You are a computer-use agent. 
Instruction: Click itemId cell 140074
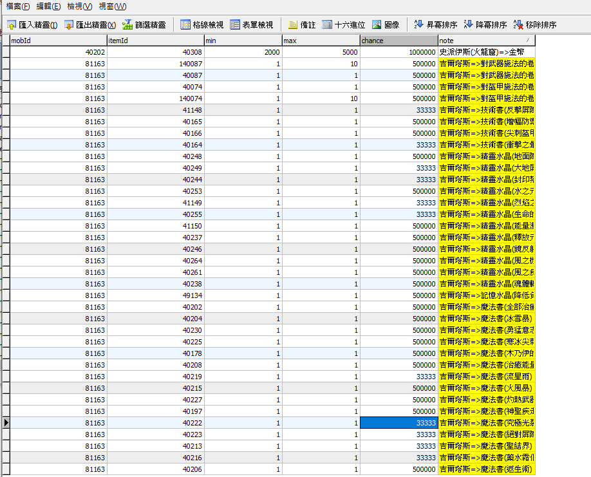[156, 98]
